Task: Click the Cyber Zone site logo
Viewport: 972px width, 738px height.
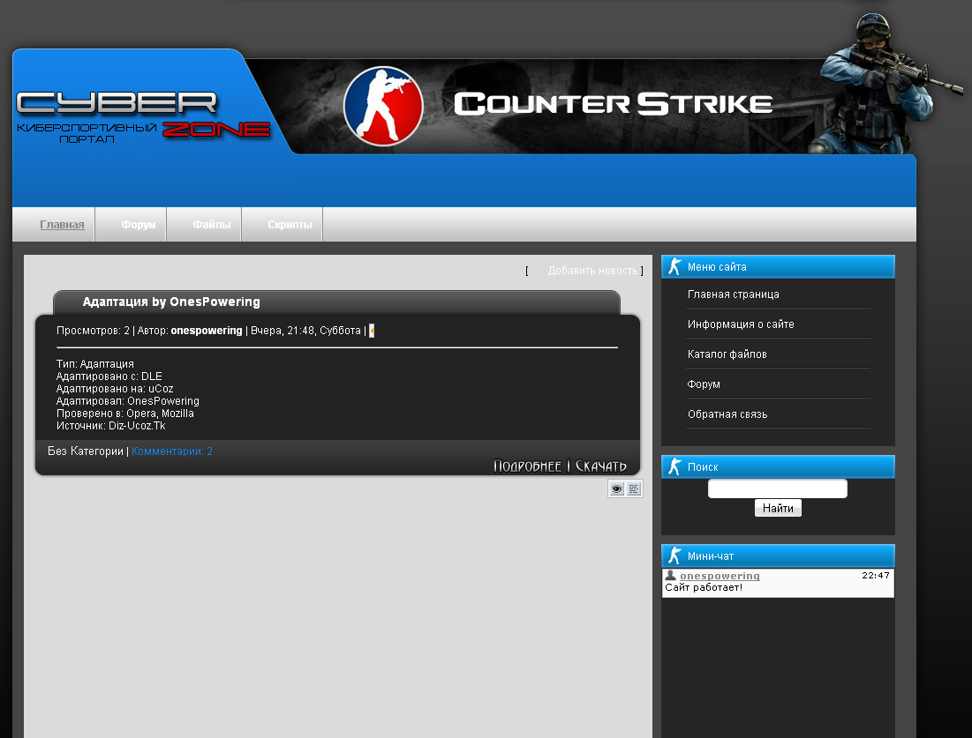Action: pyautogui.click(x=143, y=117)
